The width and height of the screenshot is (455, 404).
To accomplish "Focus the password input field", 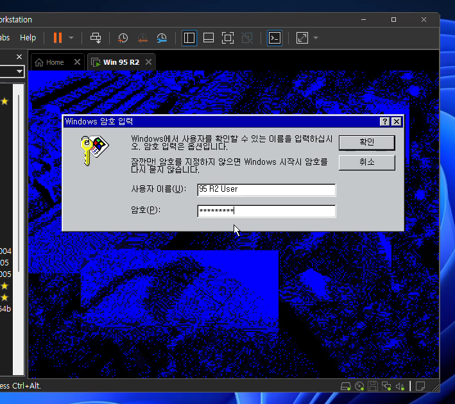I will [x=266, y=211].
